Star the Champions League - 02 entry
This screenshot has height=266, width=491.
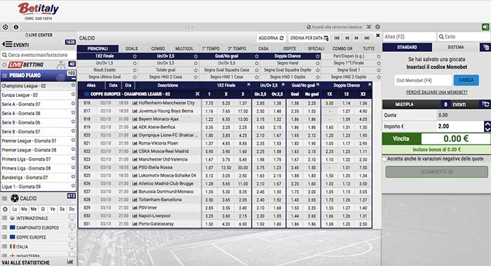[x=73, y=85]
